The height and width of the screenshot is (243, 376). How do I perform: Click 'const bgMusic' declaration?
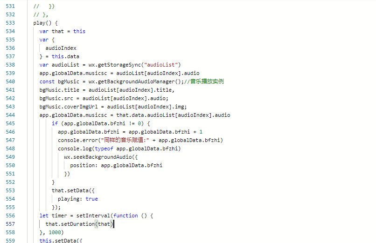point(59,81)
